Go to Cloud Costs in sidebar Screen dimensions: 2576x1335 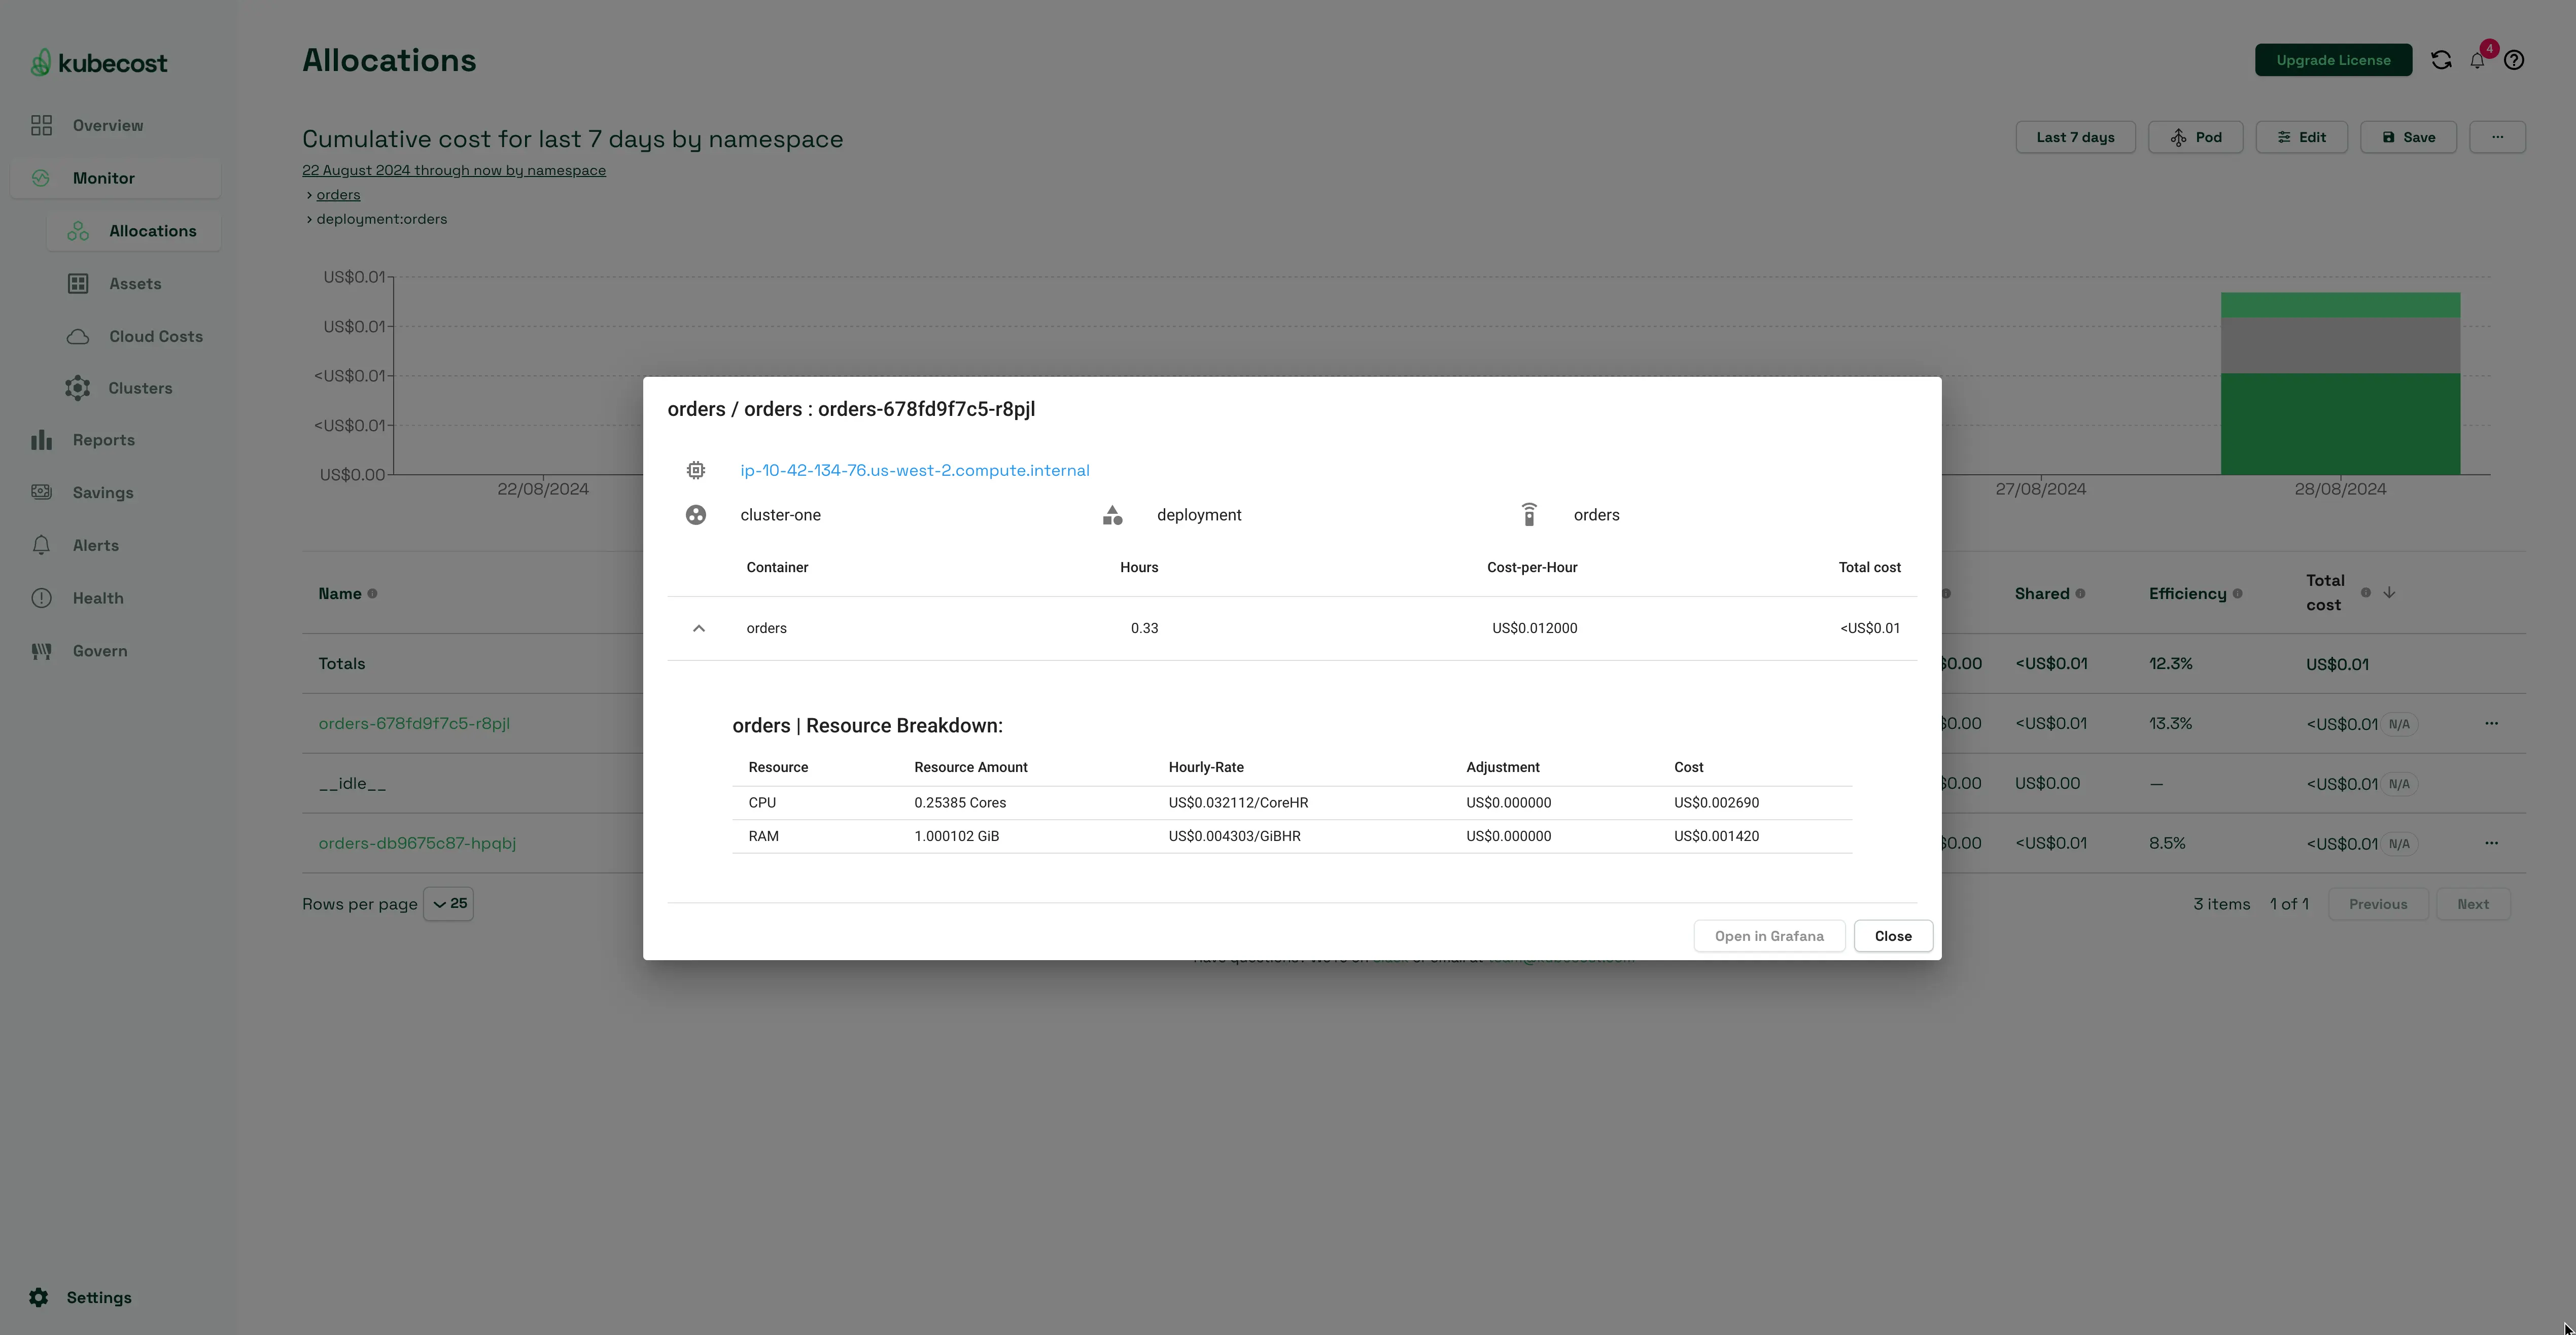click(155, 336)
